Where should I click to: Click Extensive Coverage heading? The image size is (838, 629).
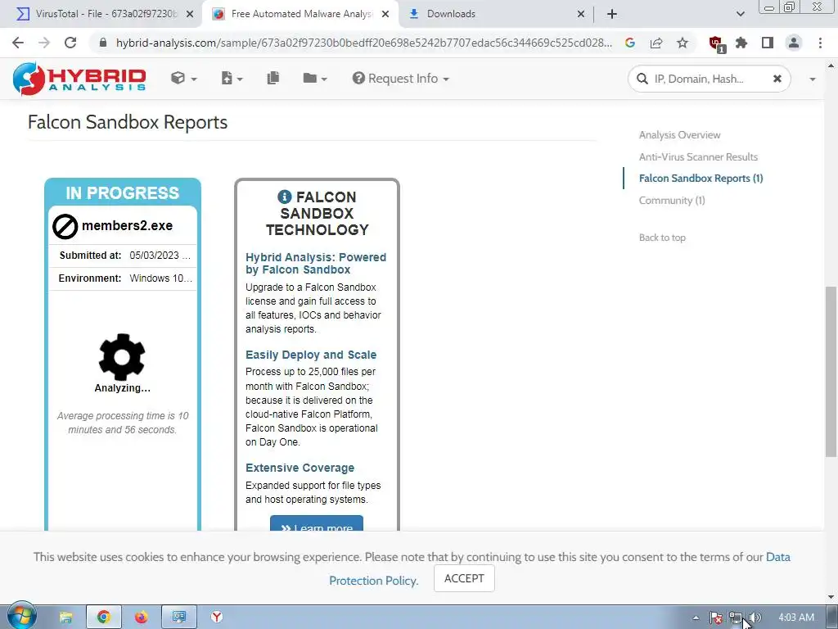[300, 468]
